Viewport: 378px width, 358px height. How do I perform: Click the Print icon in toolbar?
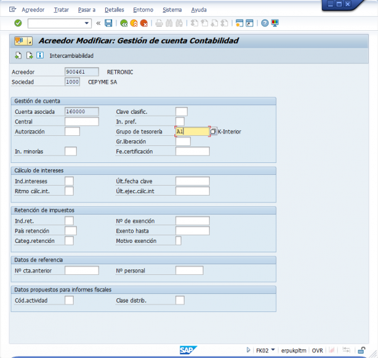coord(159,23)
